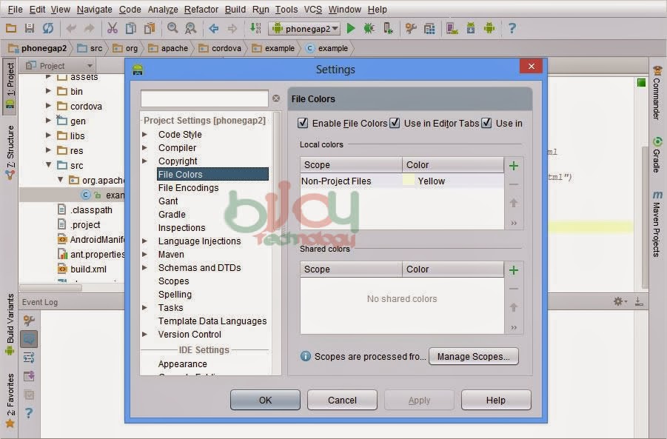Click the blue Back arrow toolbar icon
Image resolution: width=667 pixels, height=439 pixels.
click(213, 28)
